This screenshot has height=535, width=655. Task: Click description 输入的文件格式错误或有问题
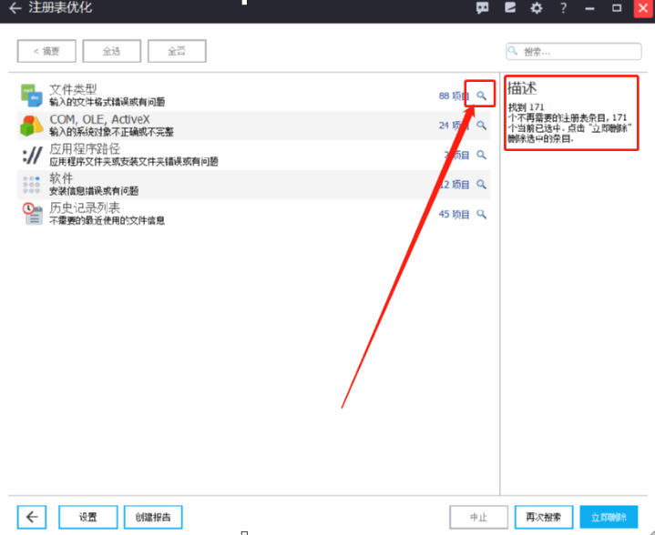107,102
